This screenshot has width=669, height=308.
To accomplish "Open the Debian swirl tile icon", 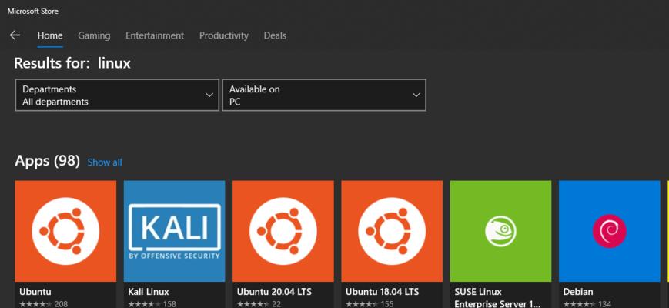I will (x=609, y=231).
